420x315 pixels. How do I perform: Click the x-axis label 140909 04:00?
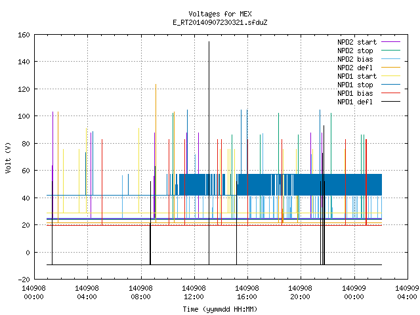tap(407, 293)
